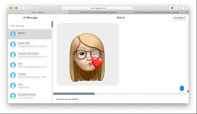Open the extension icon in Safari's toolbar
Screen dimensions: 197x114
(172, 8)
